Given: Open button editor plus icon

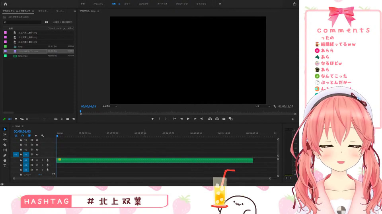Looking at the screenshot, I should pos(293,119).
